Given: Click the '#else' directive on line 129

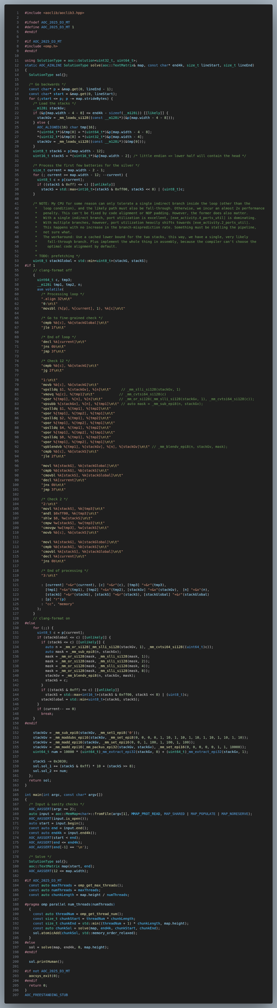Looking at the screenshot, I should point(30,623).
